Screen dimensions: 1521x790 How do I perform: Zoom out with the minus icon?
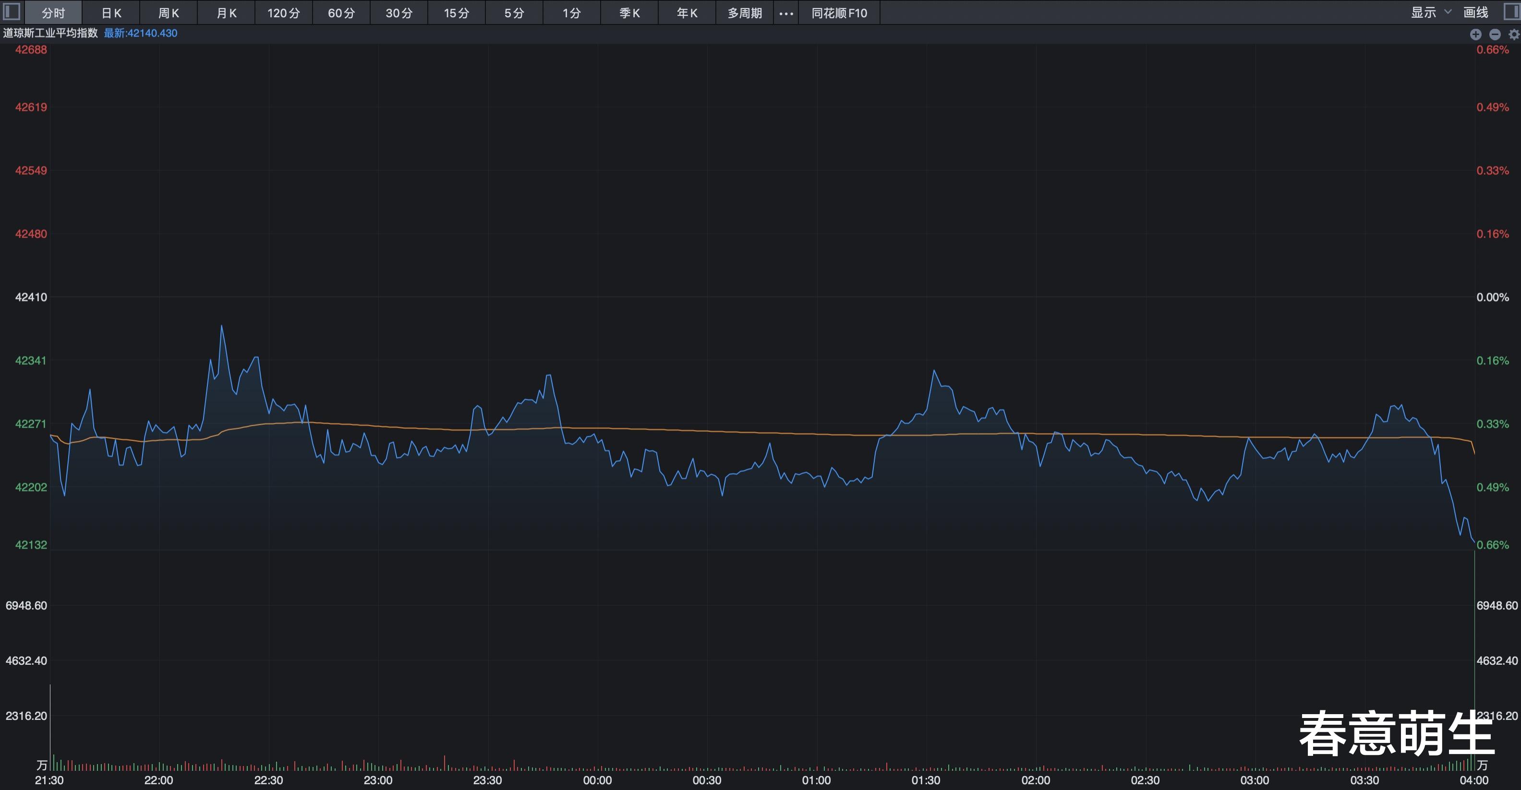coord(1495,34)
